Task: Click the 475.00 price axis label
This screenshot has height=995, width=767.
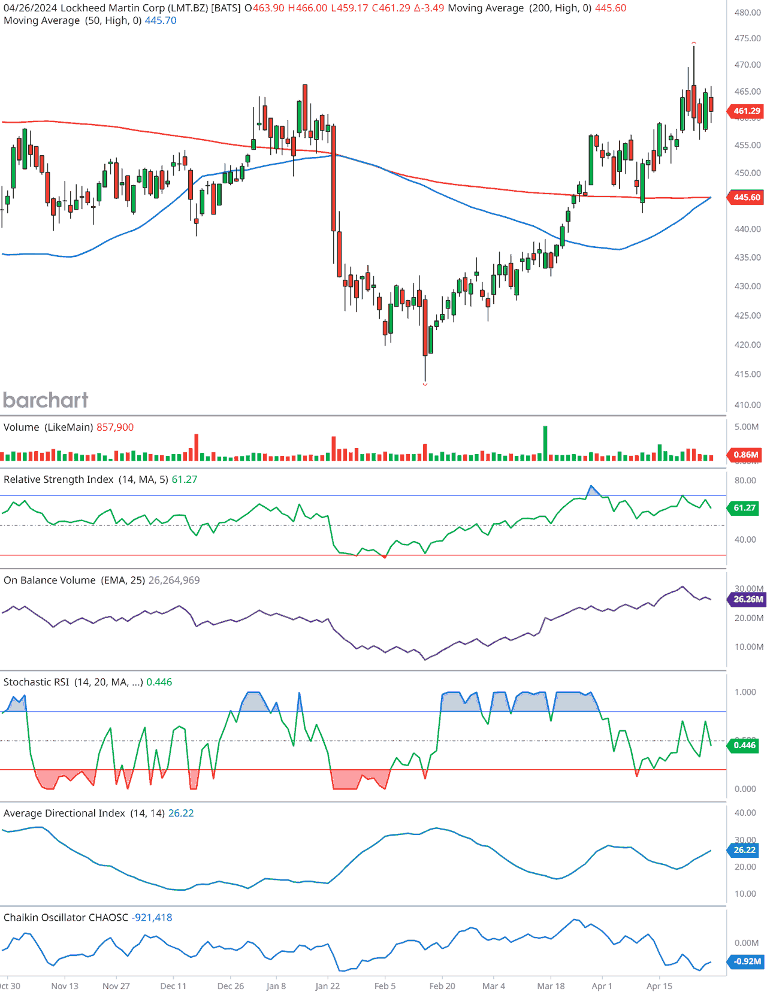Action: (x=747, y=38)
